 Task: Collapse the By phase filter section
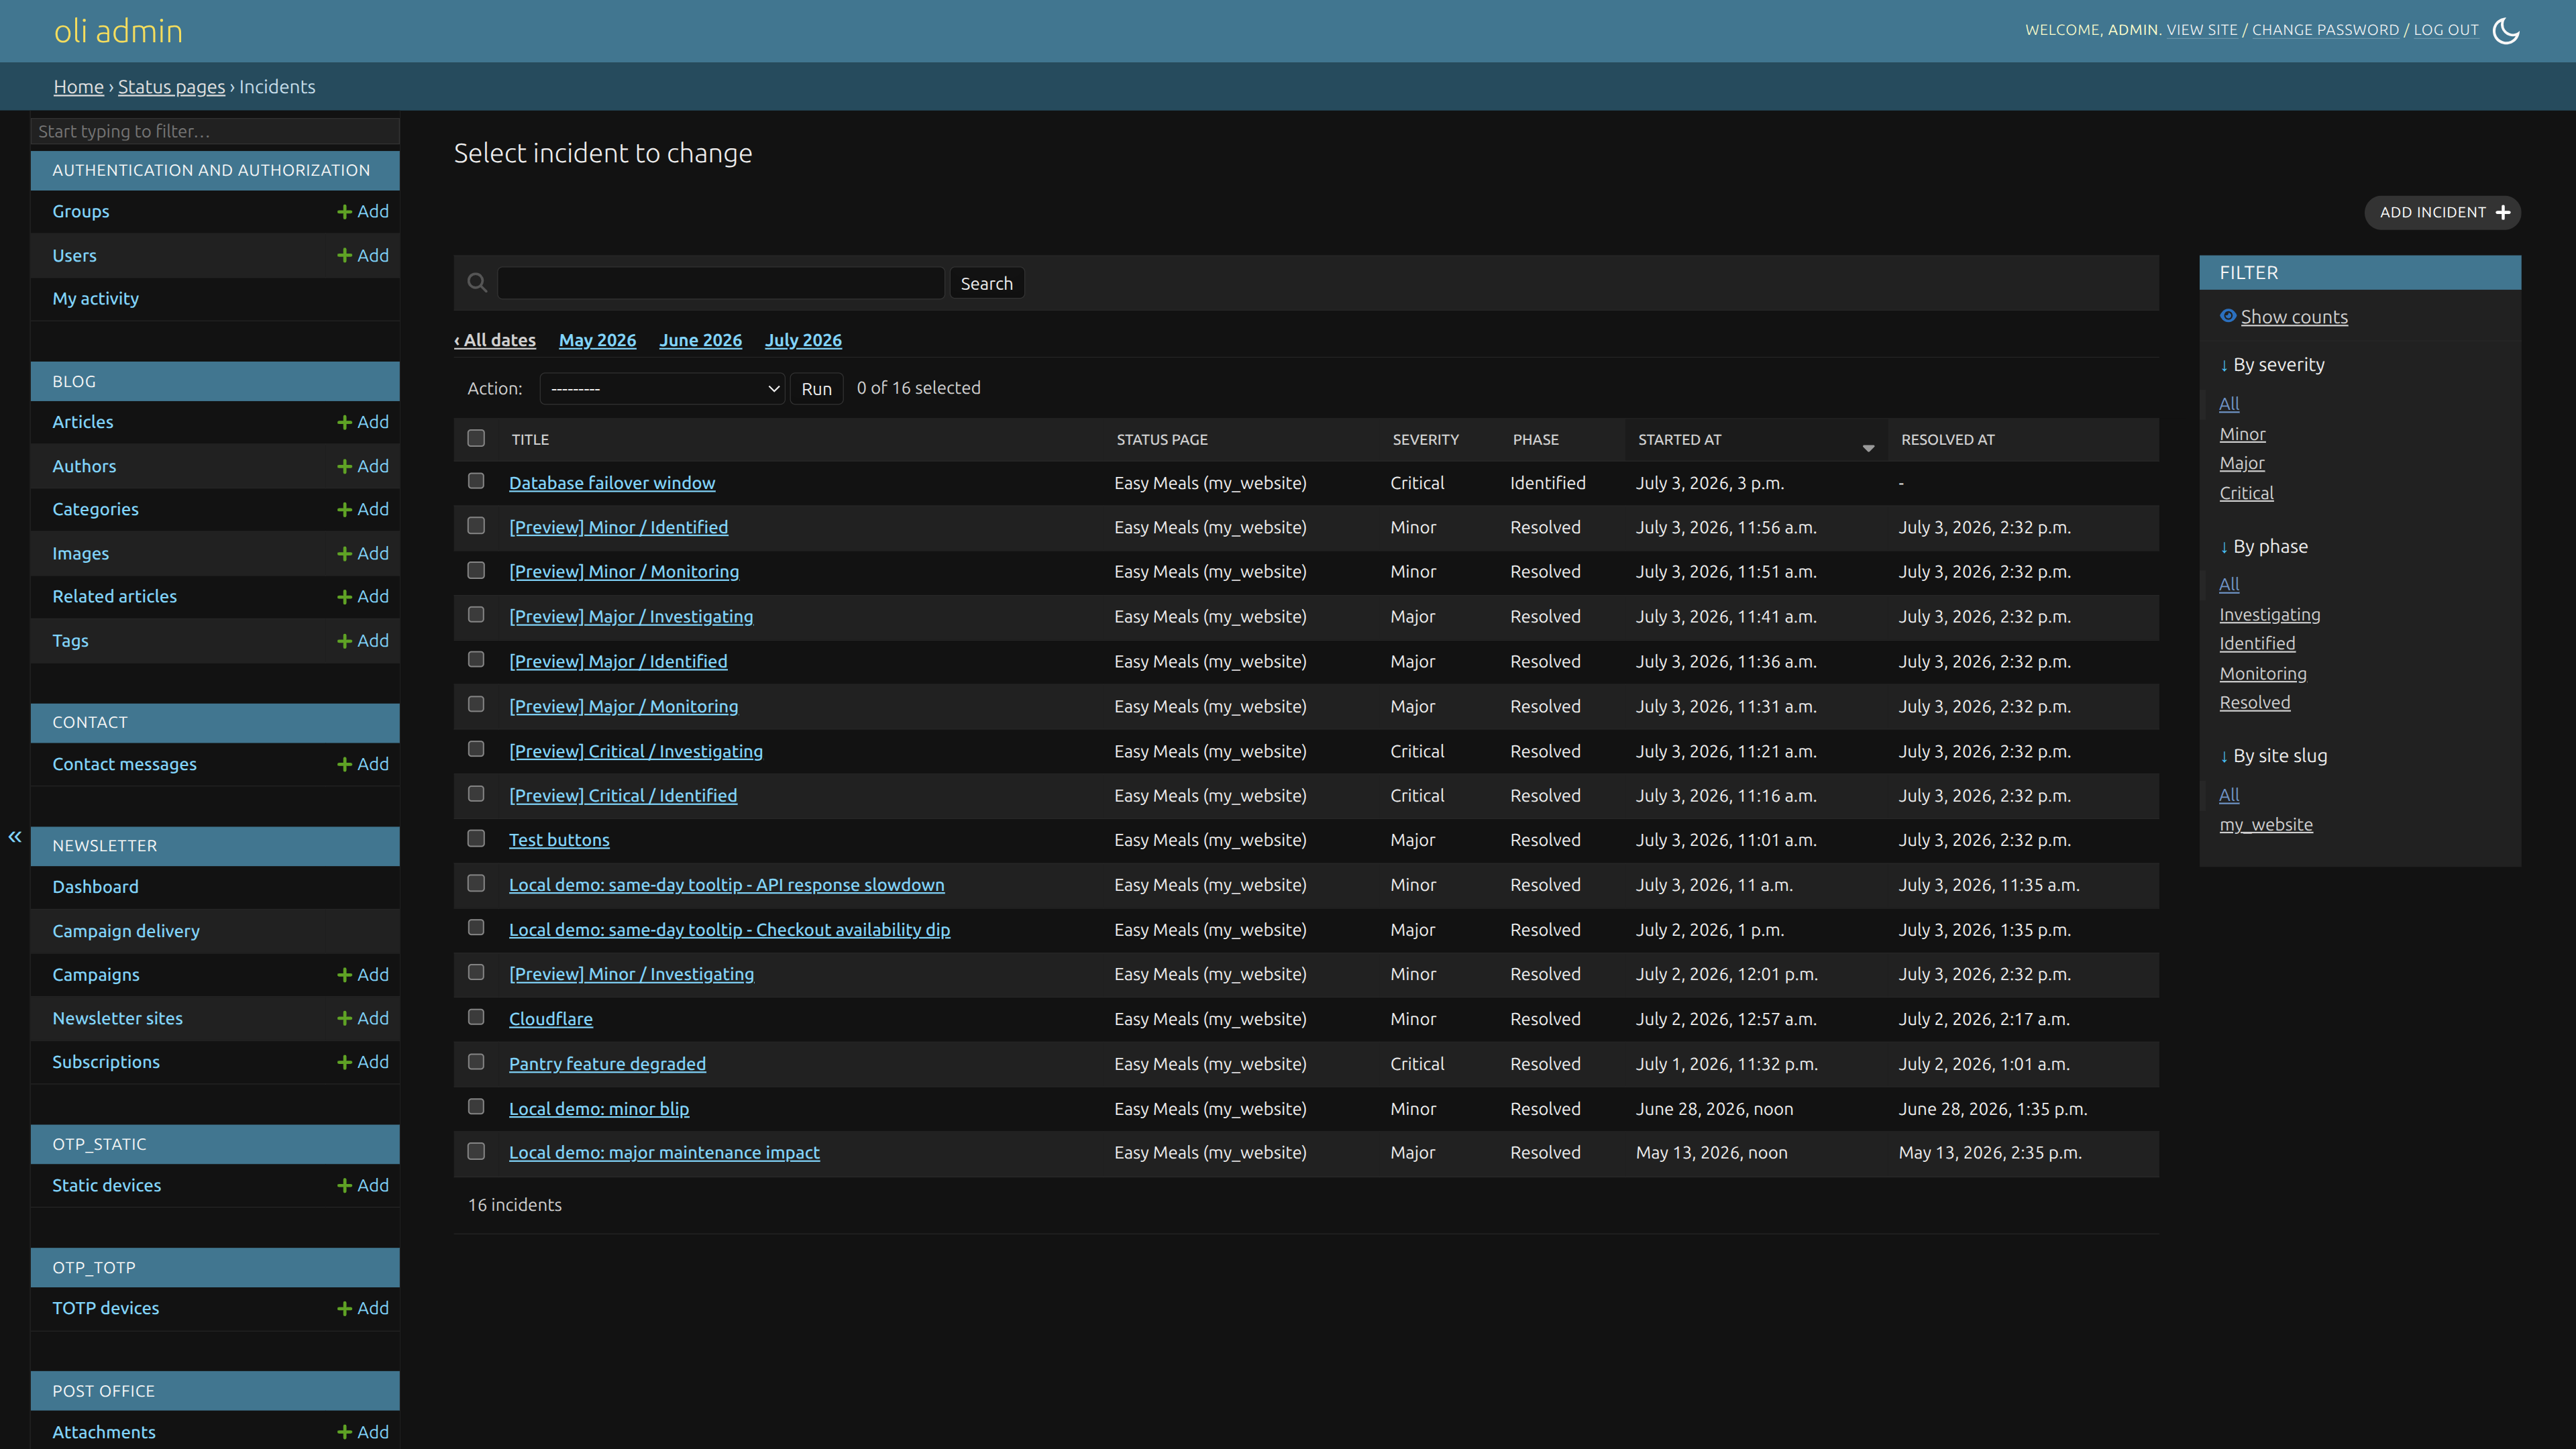pos(2264,546)
